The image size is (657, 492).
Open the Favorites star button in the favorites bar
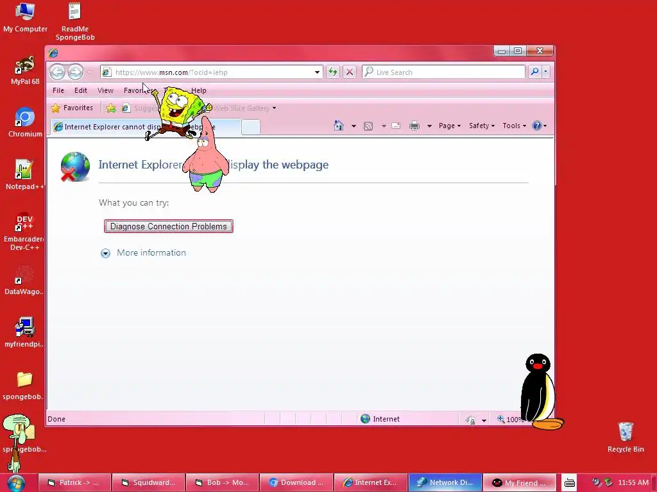point(72,108)
